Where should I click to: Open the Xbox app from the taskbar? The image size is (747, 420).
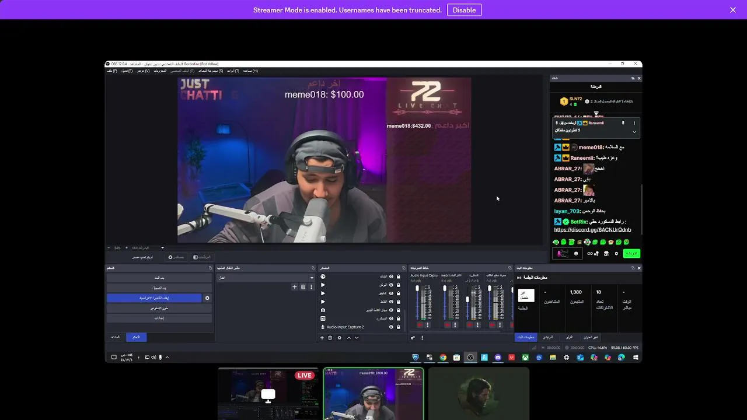pos(525,358)
